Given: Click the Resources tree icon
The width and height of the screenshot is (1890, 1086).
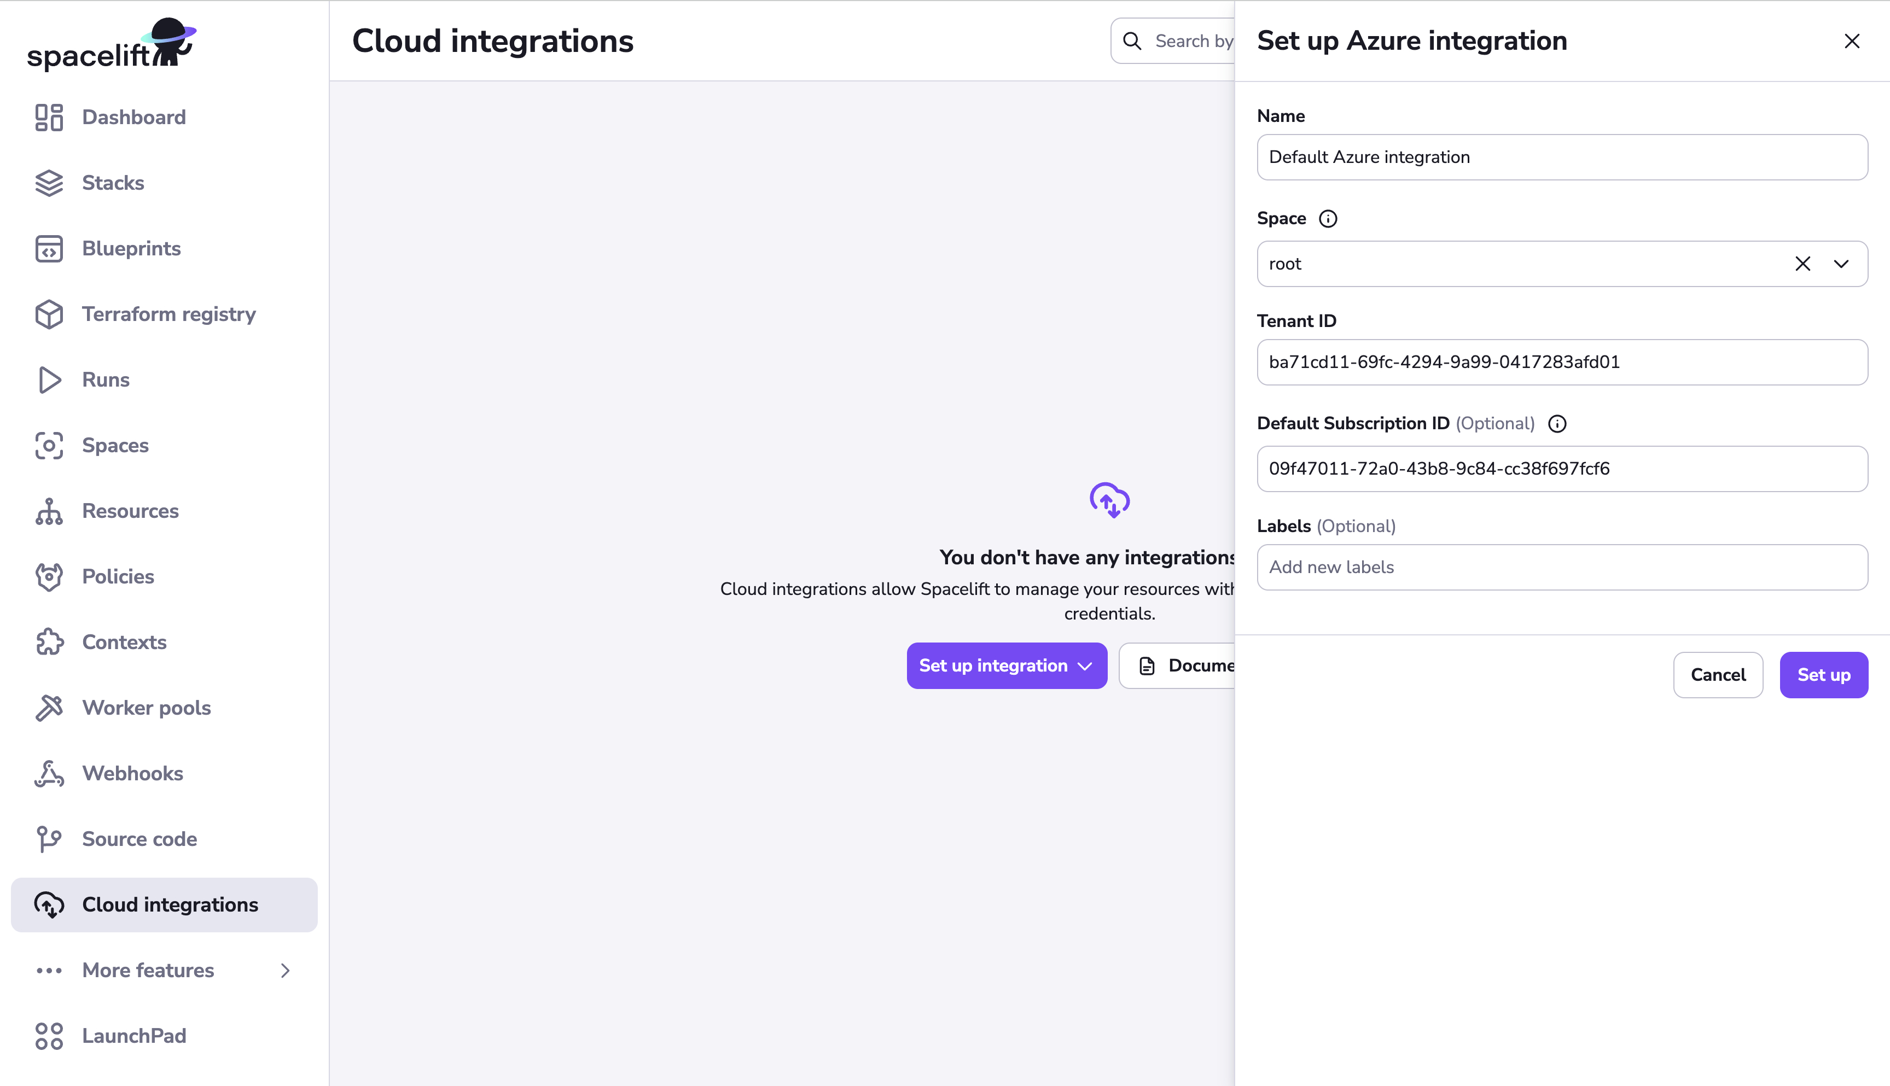Looking at the screenshot, I should pyautogui.click(x=49, y=511).
